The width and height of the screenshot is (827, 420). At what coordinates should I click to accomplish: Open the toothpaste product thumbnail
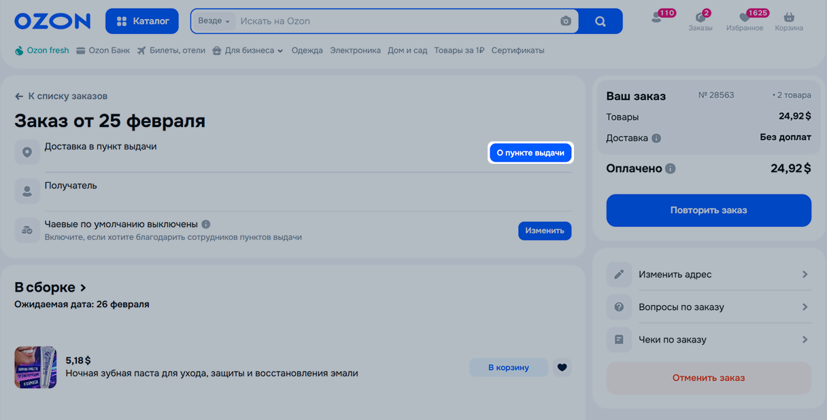click(35, 368)
